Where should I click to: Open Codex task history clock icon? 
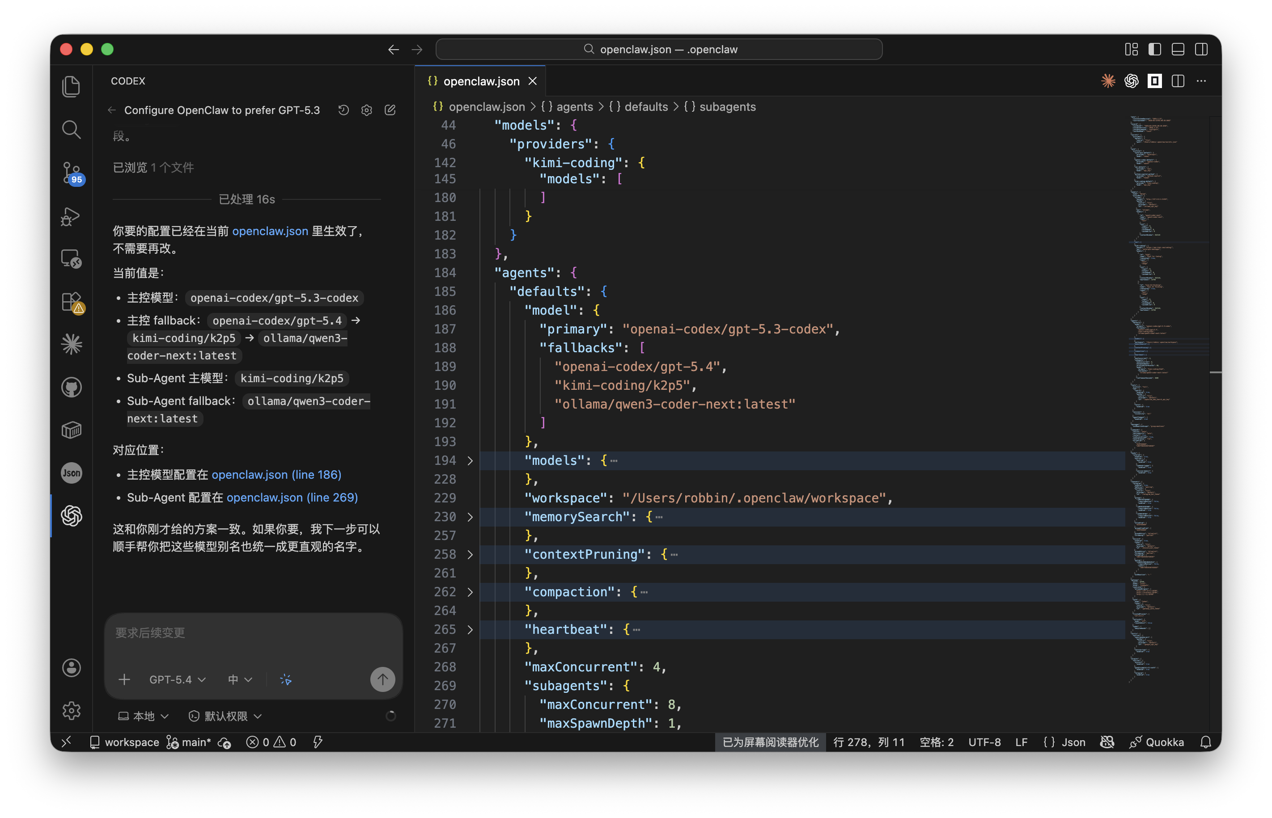click(x=344, y=110)
